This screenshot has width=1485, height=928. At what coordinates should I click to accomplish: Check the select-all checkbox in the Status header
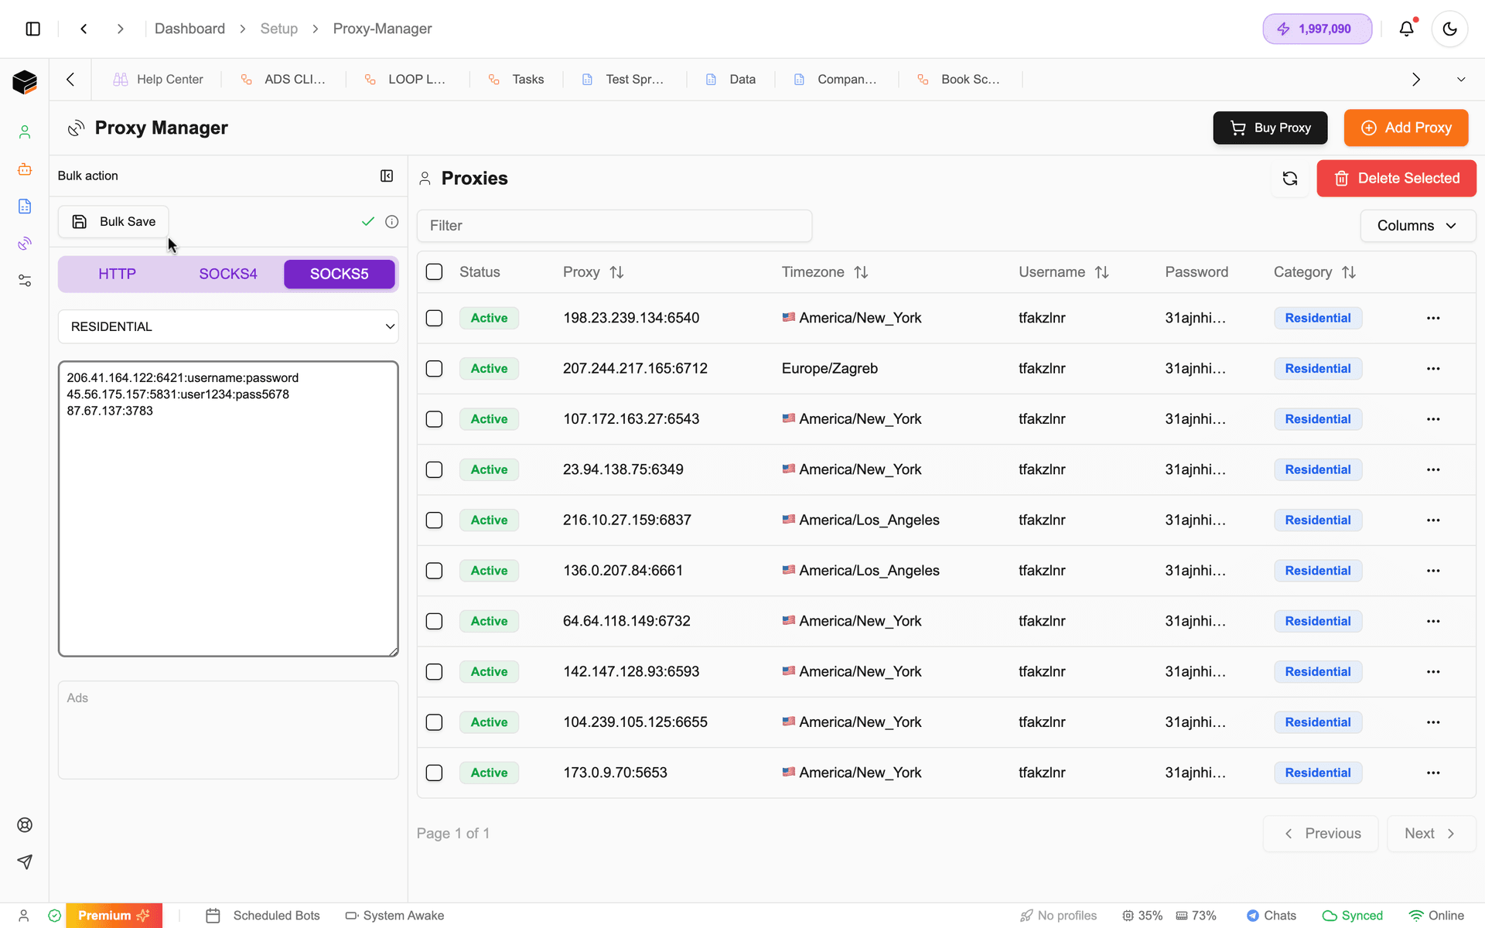(x=434, y=271)
